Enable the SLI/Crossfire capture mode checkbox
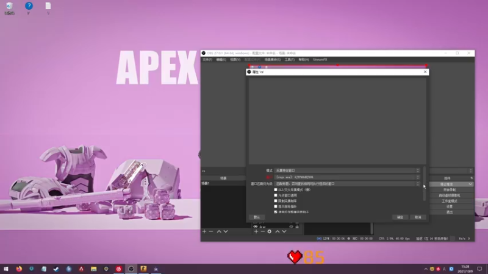This screenshot has height=274, width=488. coord(276,189)
